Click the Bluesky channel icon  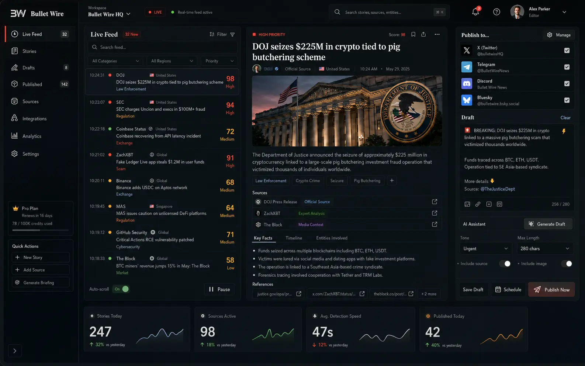(x=467, y=100)
